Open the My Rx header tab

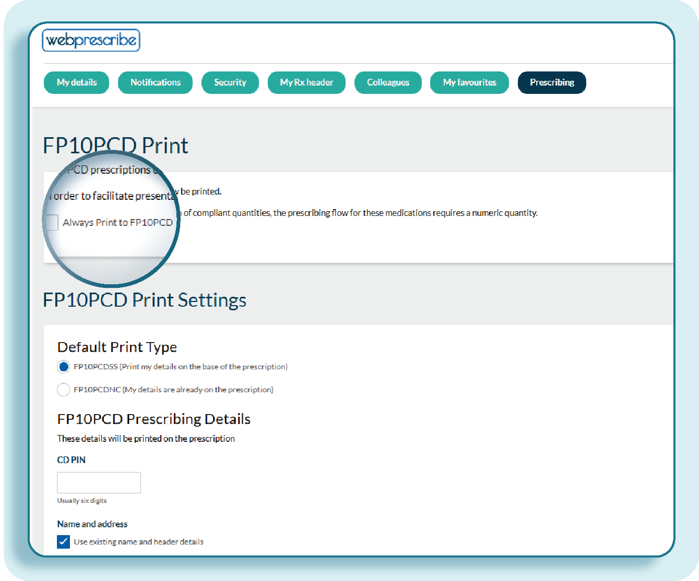[306, 82]
